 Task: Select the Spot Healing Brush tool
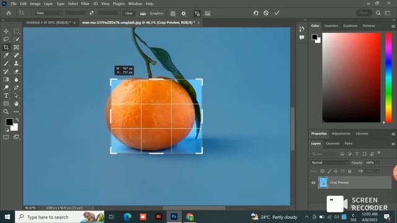coord(17,55)
